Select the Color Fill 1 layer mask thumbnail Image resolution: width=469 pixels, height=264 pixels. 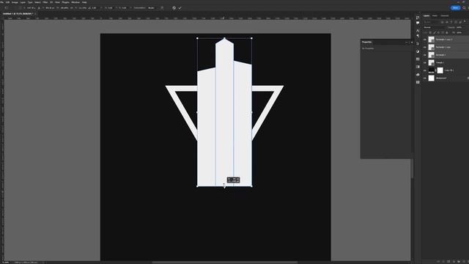pyautogui.click(x=440, y=70)
